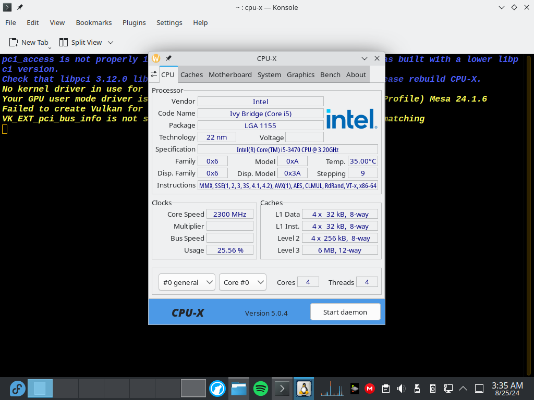Screen dimensions: 534x400
Task: Click the Specification field i5-3470 CPU
Action: pyautogui.click(x=288, y=149)
